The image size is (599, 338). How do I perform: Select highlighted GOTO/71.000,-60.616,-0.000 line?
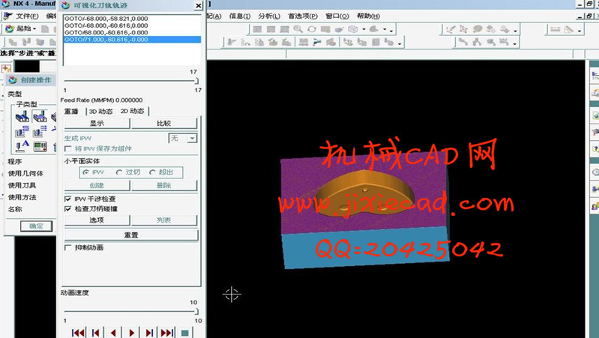[x=132, y=39]
